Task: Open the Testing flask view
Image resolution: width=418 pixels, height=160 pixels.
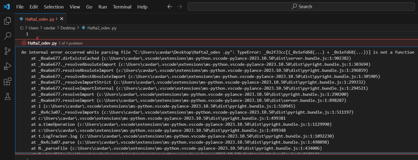Action: pyautogui.click(x=7, y=97)
